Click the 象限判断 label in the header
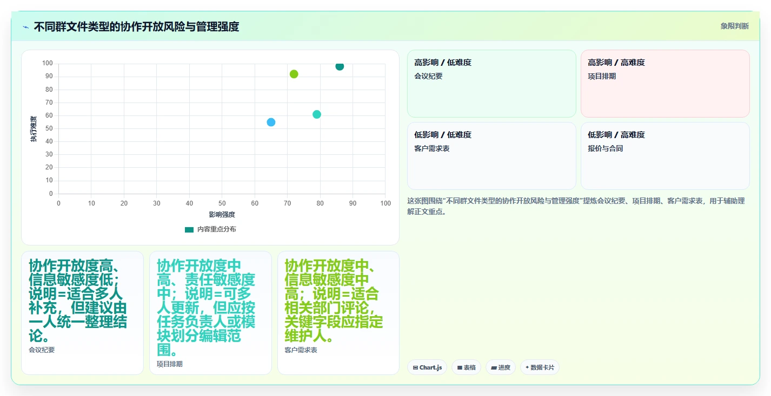This screenshot has width=771, height=396. 735,26
